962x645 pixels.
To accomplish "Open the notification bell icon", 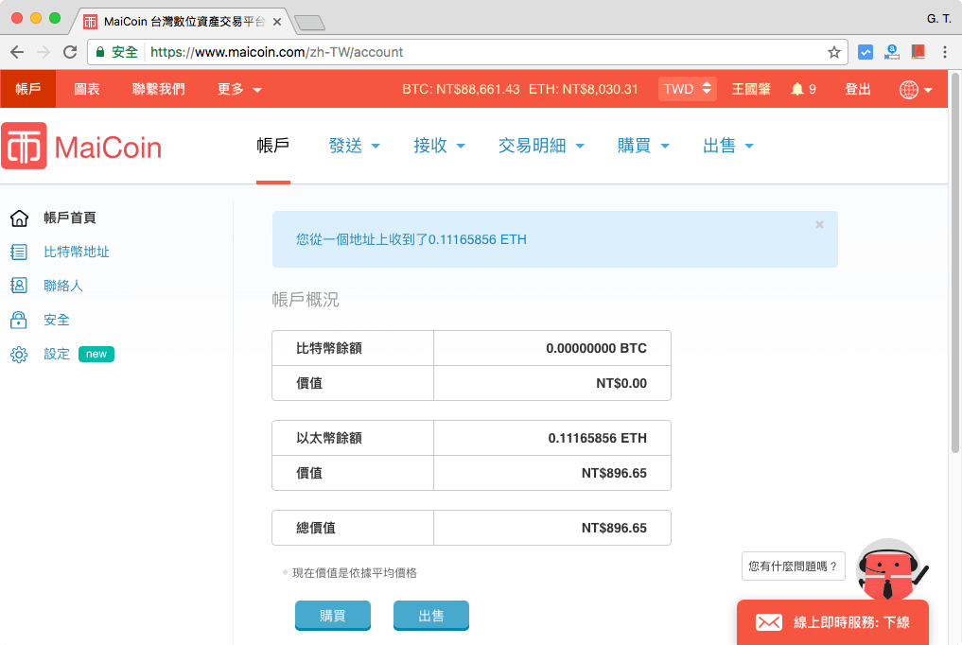I will click(x=797, y=89).
